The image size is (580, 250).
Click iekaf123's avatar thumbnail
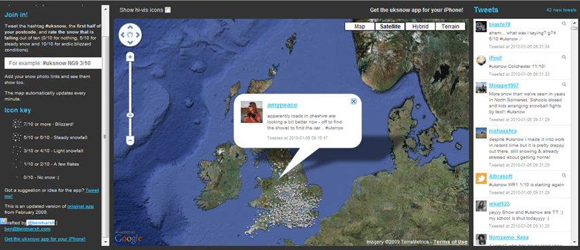[481, 206]
